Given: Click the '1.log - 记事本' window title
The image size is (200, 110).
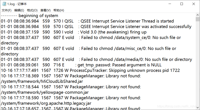Looking at the screenshot, I should tap(17, 4).
